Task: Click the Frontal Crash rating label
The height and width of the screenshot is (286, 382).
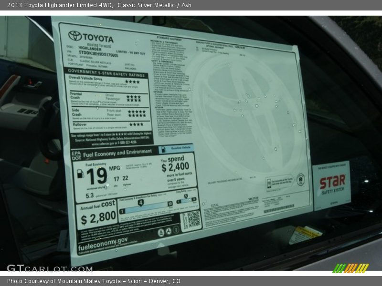Action: click(x=76, y=95)
